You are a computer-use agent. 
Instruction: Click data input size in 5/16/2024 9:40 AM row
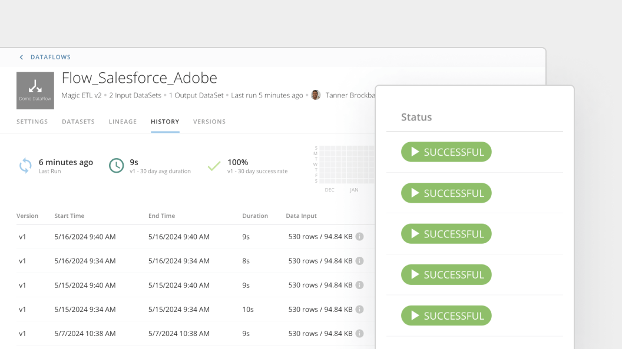click(320, 237)
